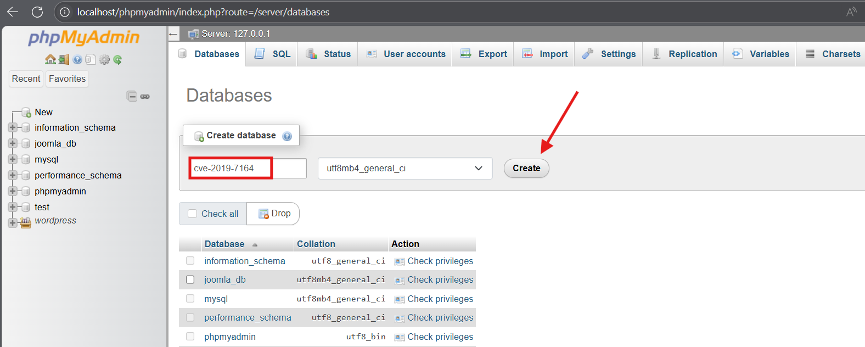The width and height of the screenshot is (865, 347).
Task: Select the information_schema row checkbox
Action: tap(190, 261)
